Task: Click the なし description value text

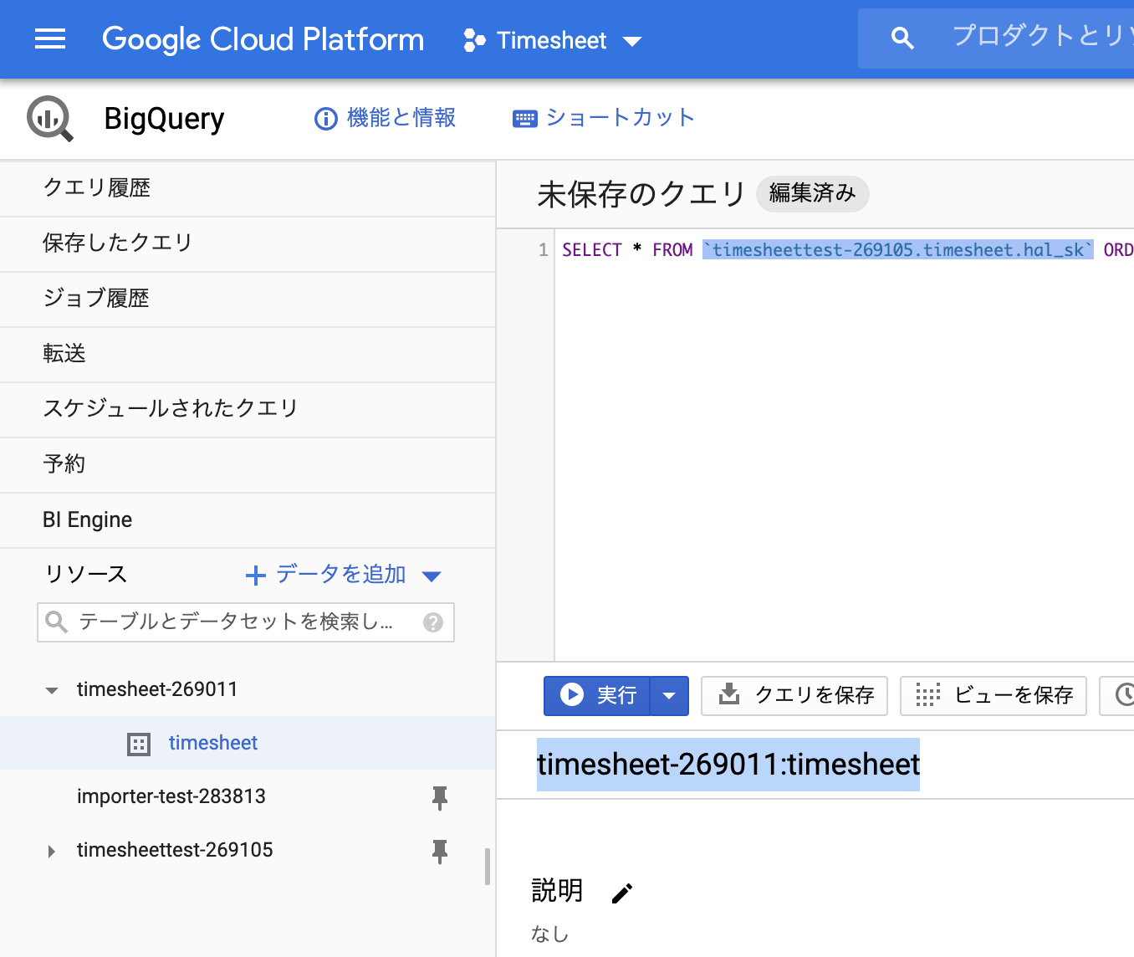Action: point(549,934)
